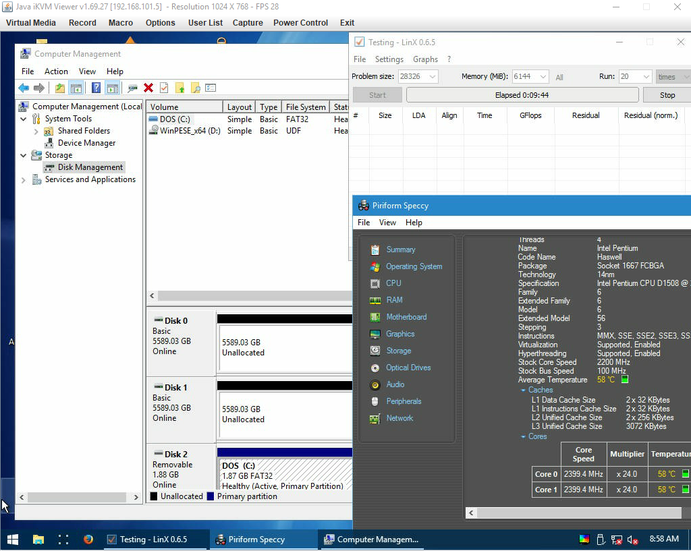Click the Connect/Rescan drive toolbar icon

[132, 88]
